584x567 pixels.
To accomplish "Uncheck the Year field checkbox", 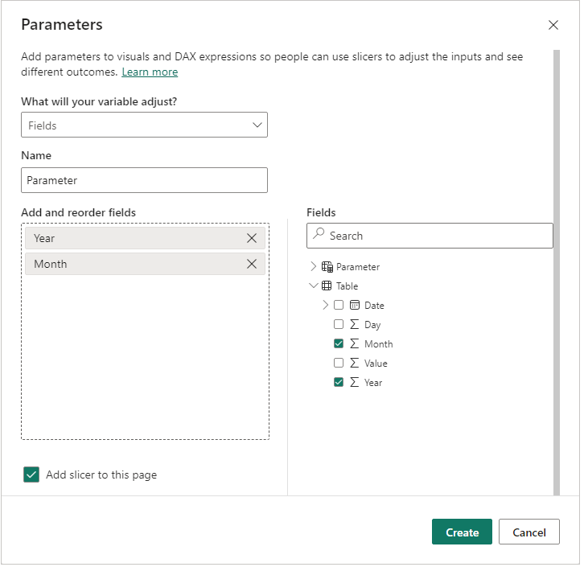I will click(x=340, y=384).
